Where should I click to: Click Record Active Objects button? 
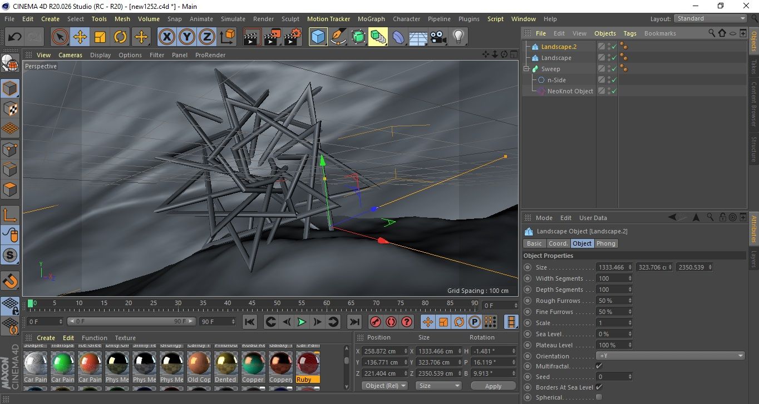[x=376, y=322]
